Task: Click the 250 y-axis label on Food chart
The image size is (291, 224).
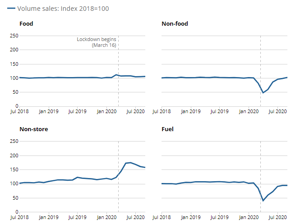Action: click(14, 35)
